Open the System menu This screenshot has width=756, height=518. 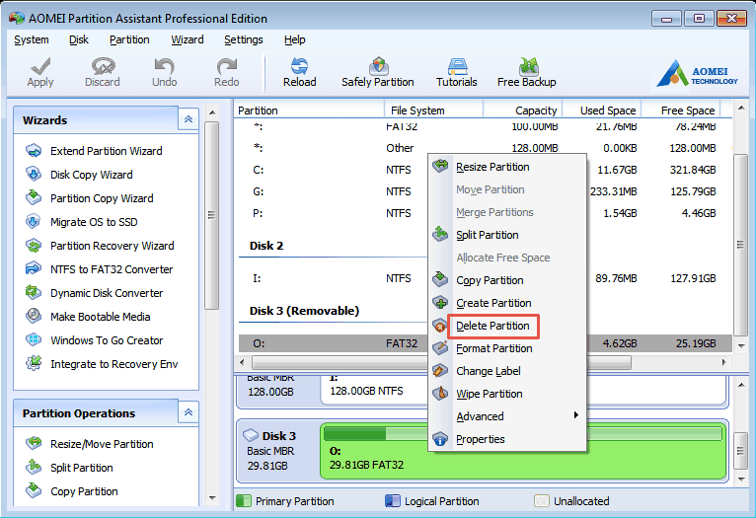pyautogui.click(x=32, y=39)
